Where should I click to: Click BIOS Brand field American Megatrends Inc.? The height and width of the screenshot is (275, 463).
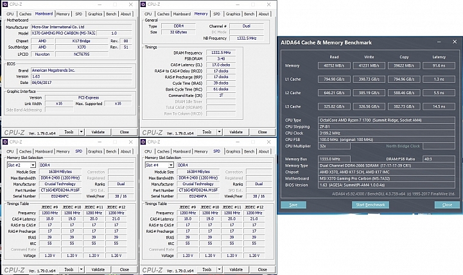pos(81,71)
